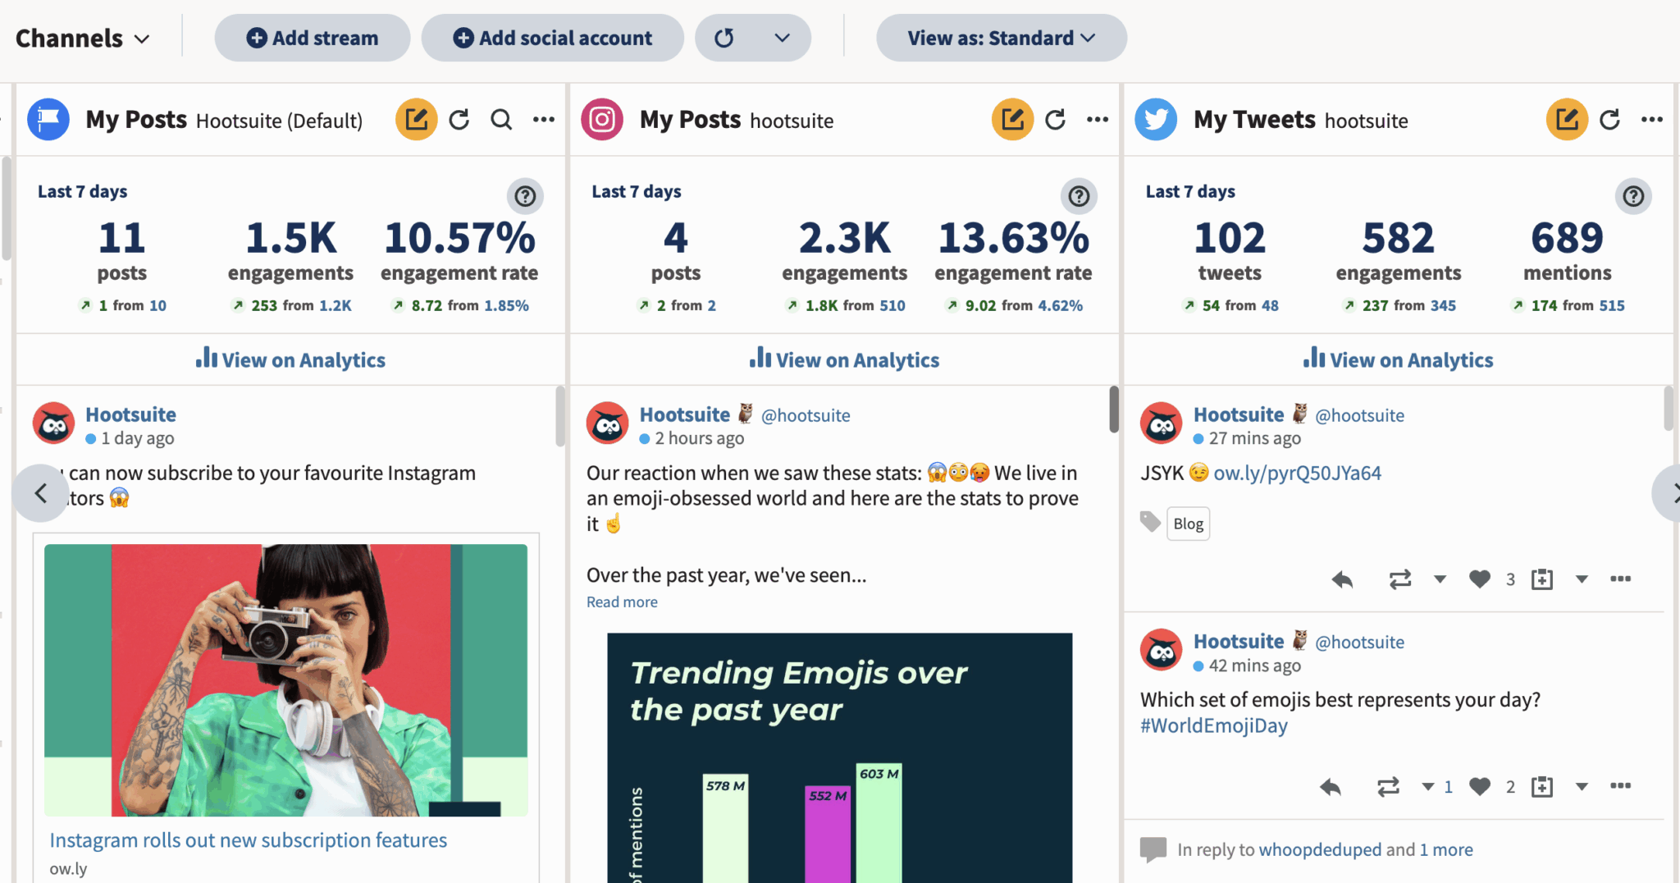Open the Facebook post composer

pos(417,119)
